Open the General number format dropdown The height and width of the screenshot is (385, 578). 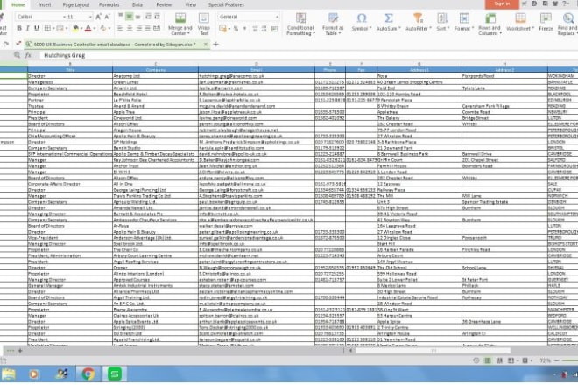click(x=277, y=17)
